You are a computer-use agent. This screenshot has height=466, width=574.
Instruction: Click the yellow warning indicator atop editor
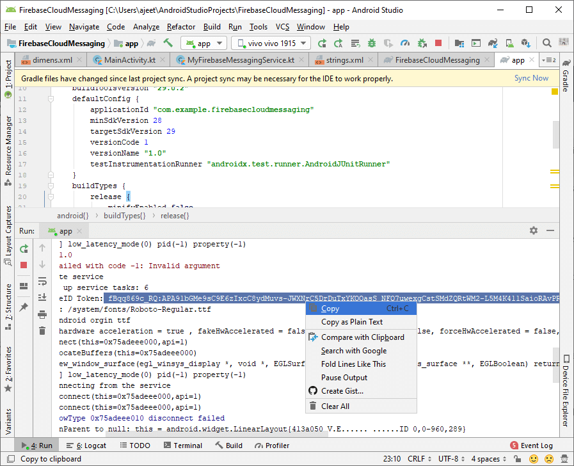point(555,92)
